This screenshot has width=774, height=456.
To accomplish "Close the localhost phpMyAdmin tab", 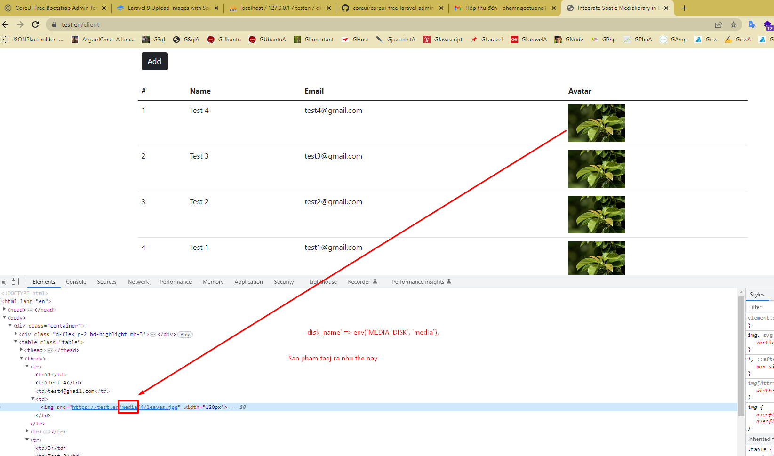I will tap(329, 8).
